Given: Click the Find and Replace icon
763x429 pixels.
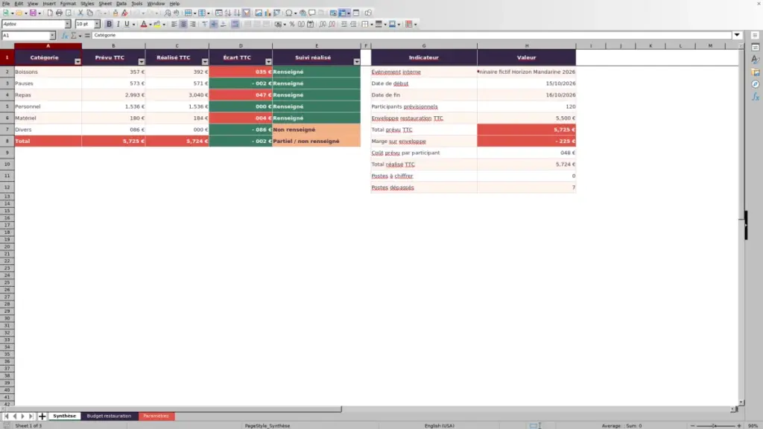Looking at the screenshot, I should point(168,13).
